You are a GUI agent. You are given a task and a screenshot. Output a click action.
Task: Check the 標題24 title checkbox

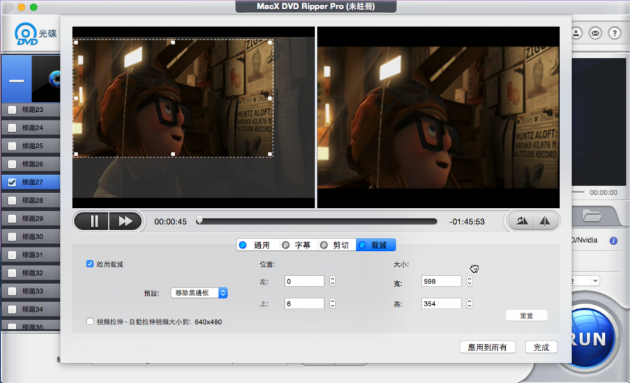click(x=12, y=128)
